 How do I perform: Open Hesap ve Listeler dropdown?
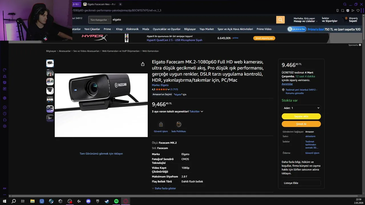[305, 20]
